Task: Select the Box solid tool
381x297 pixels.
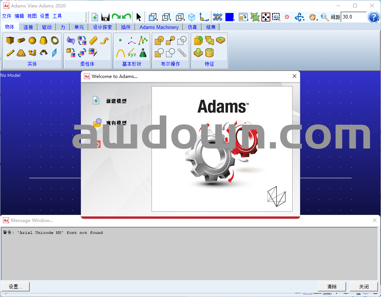Action: coord(10,40)
